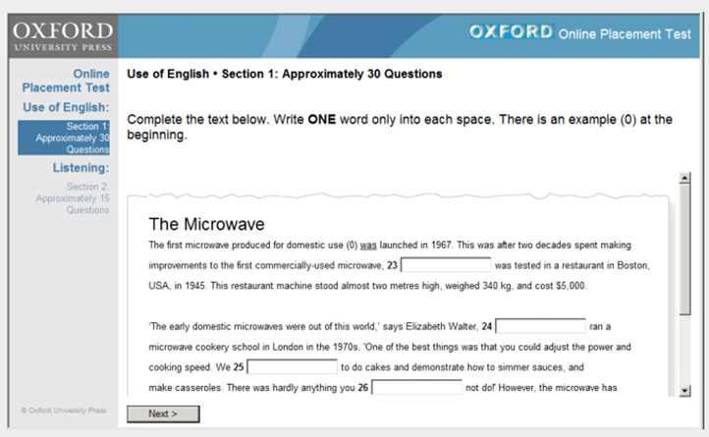This screenshot has height=437, width=709.
Task: Click the "Complete the text below" instruction
Action: 400,127
